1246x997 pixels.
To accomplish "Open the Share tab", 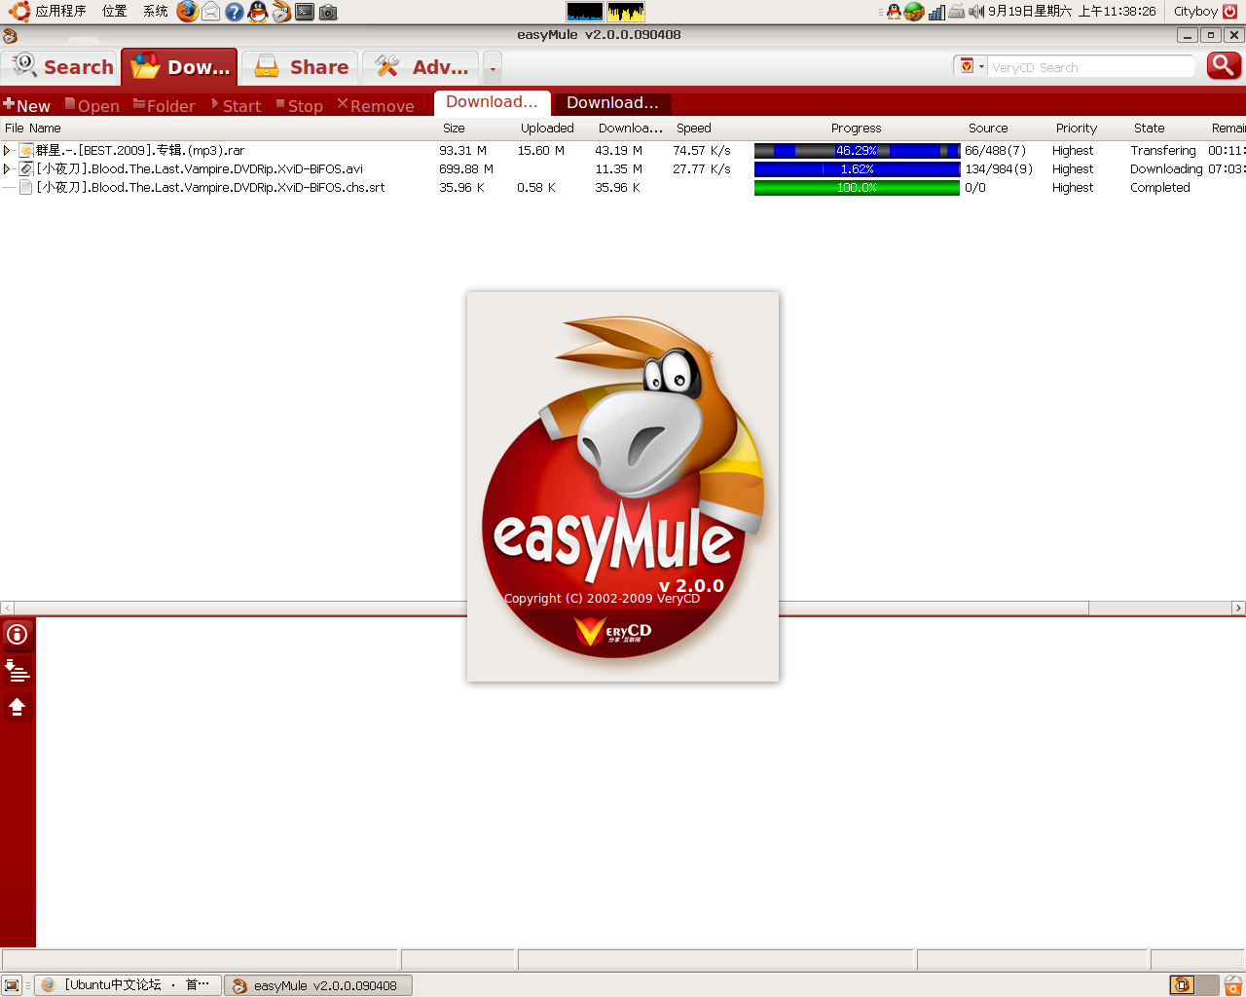I will click(301, 67).
